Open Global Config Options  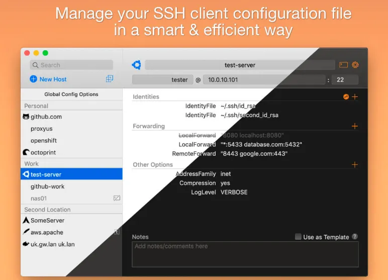tap(71, 94)
